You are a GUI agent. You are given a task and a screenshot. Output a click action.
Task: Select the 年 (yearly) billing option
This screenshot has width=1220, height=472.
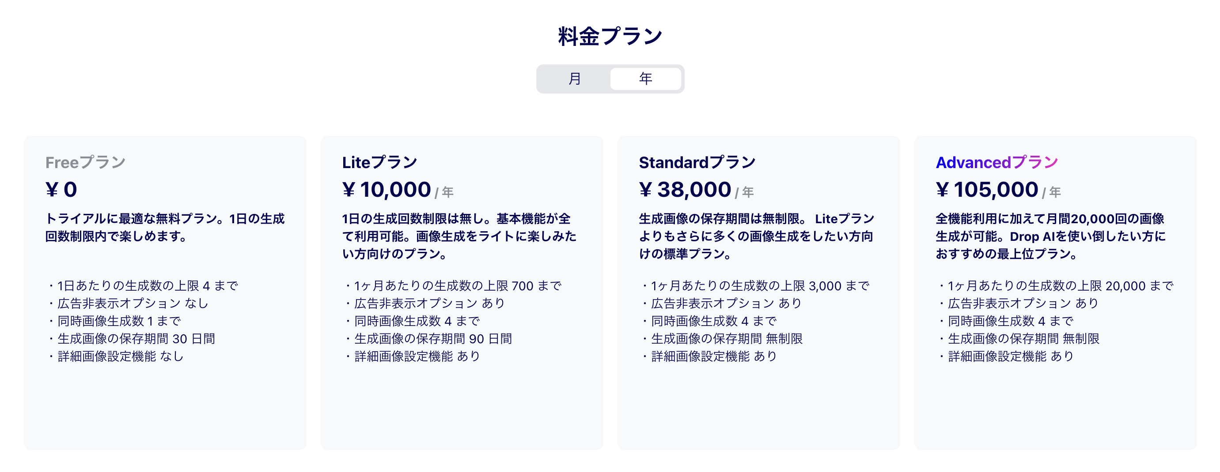pyautogui.click(x=645, y=79)
